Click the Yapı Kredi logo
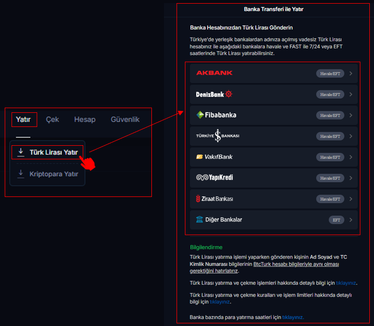The height and width of the screenshot is (326, 374). 214,178
